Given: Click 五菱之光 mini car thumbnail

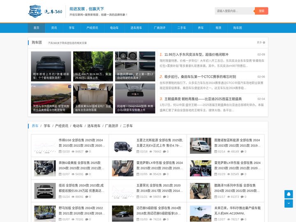Looking at the screenshot, I should (123, 146).
